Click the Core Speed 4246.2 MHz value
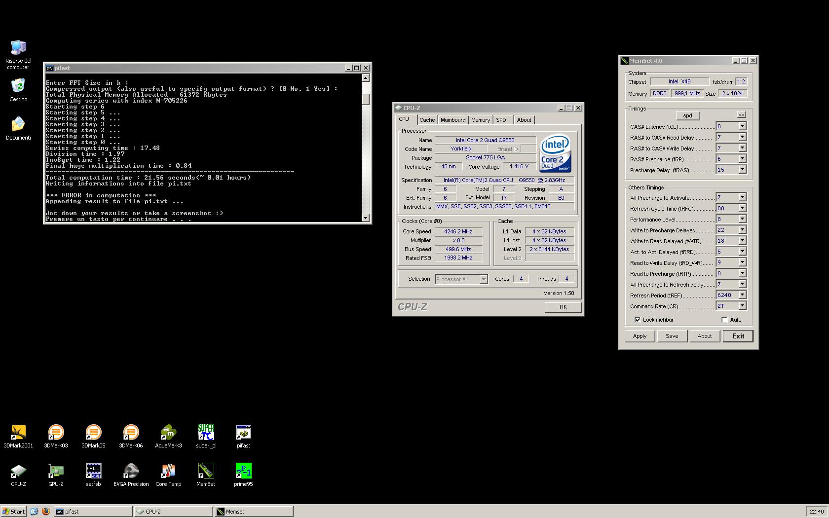The height and width of the screenshot is (518, 829). (x=458, y=231)
